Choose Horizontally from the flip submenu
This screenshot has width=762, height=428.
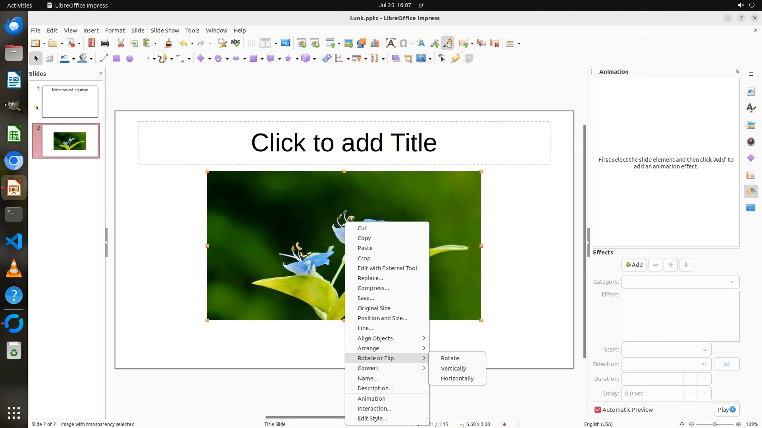click(457, 378)
